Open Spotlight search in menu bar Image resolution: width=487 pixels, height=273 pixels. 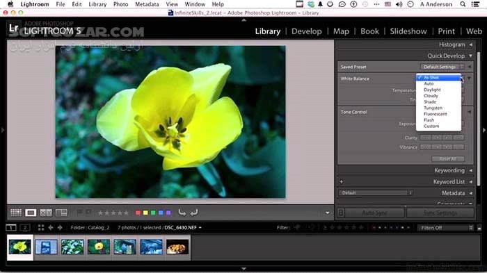pos(463,4)
